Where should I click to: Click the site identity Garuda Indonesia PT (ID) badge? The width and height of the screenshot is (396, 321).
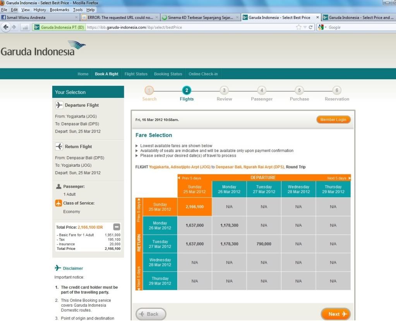pyautogui.click(x=59, y=27)
